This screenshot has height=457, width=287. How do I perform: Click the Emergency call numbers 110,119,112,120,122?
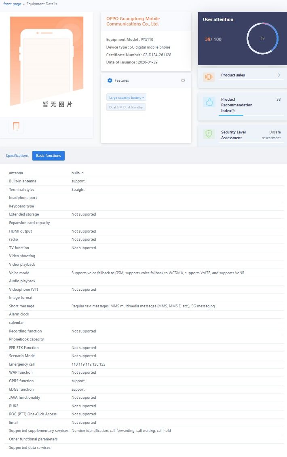click(88, 365)
